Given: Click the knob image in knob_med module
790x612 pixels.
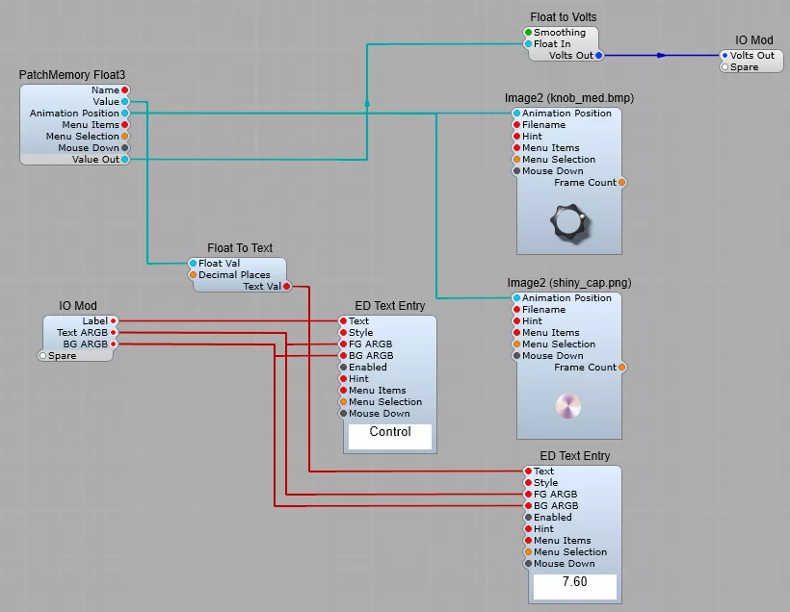Looking at the screenshot, I should 568,222.
